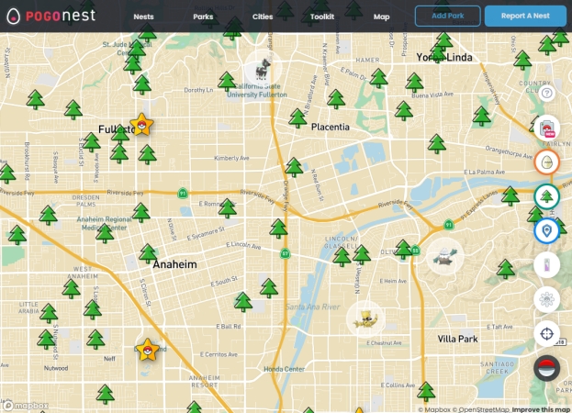Click the Yorba Linda city label

point(444,57)
